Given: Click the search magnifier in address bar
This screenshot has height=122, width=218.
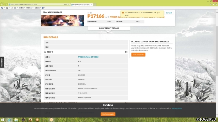Looking at the screenshot, I should (x=65, y=4).
